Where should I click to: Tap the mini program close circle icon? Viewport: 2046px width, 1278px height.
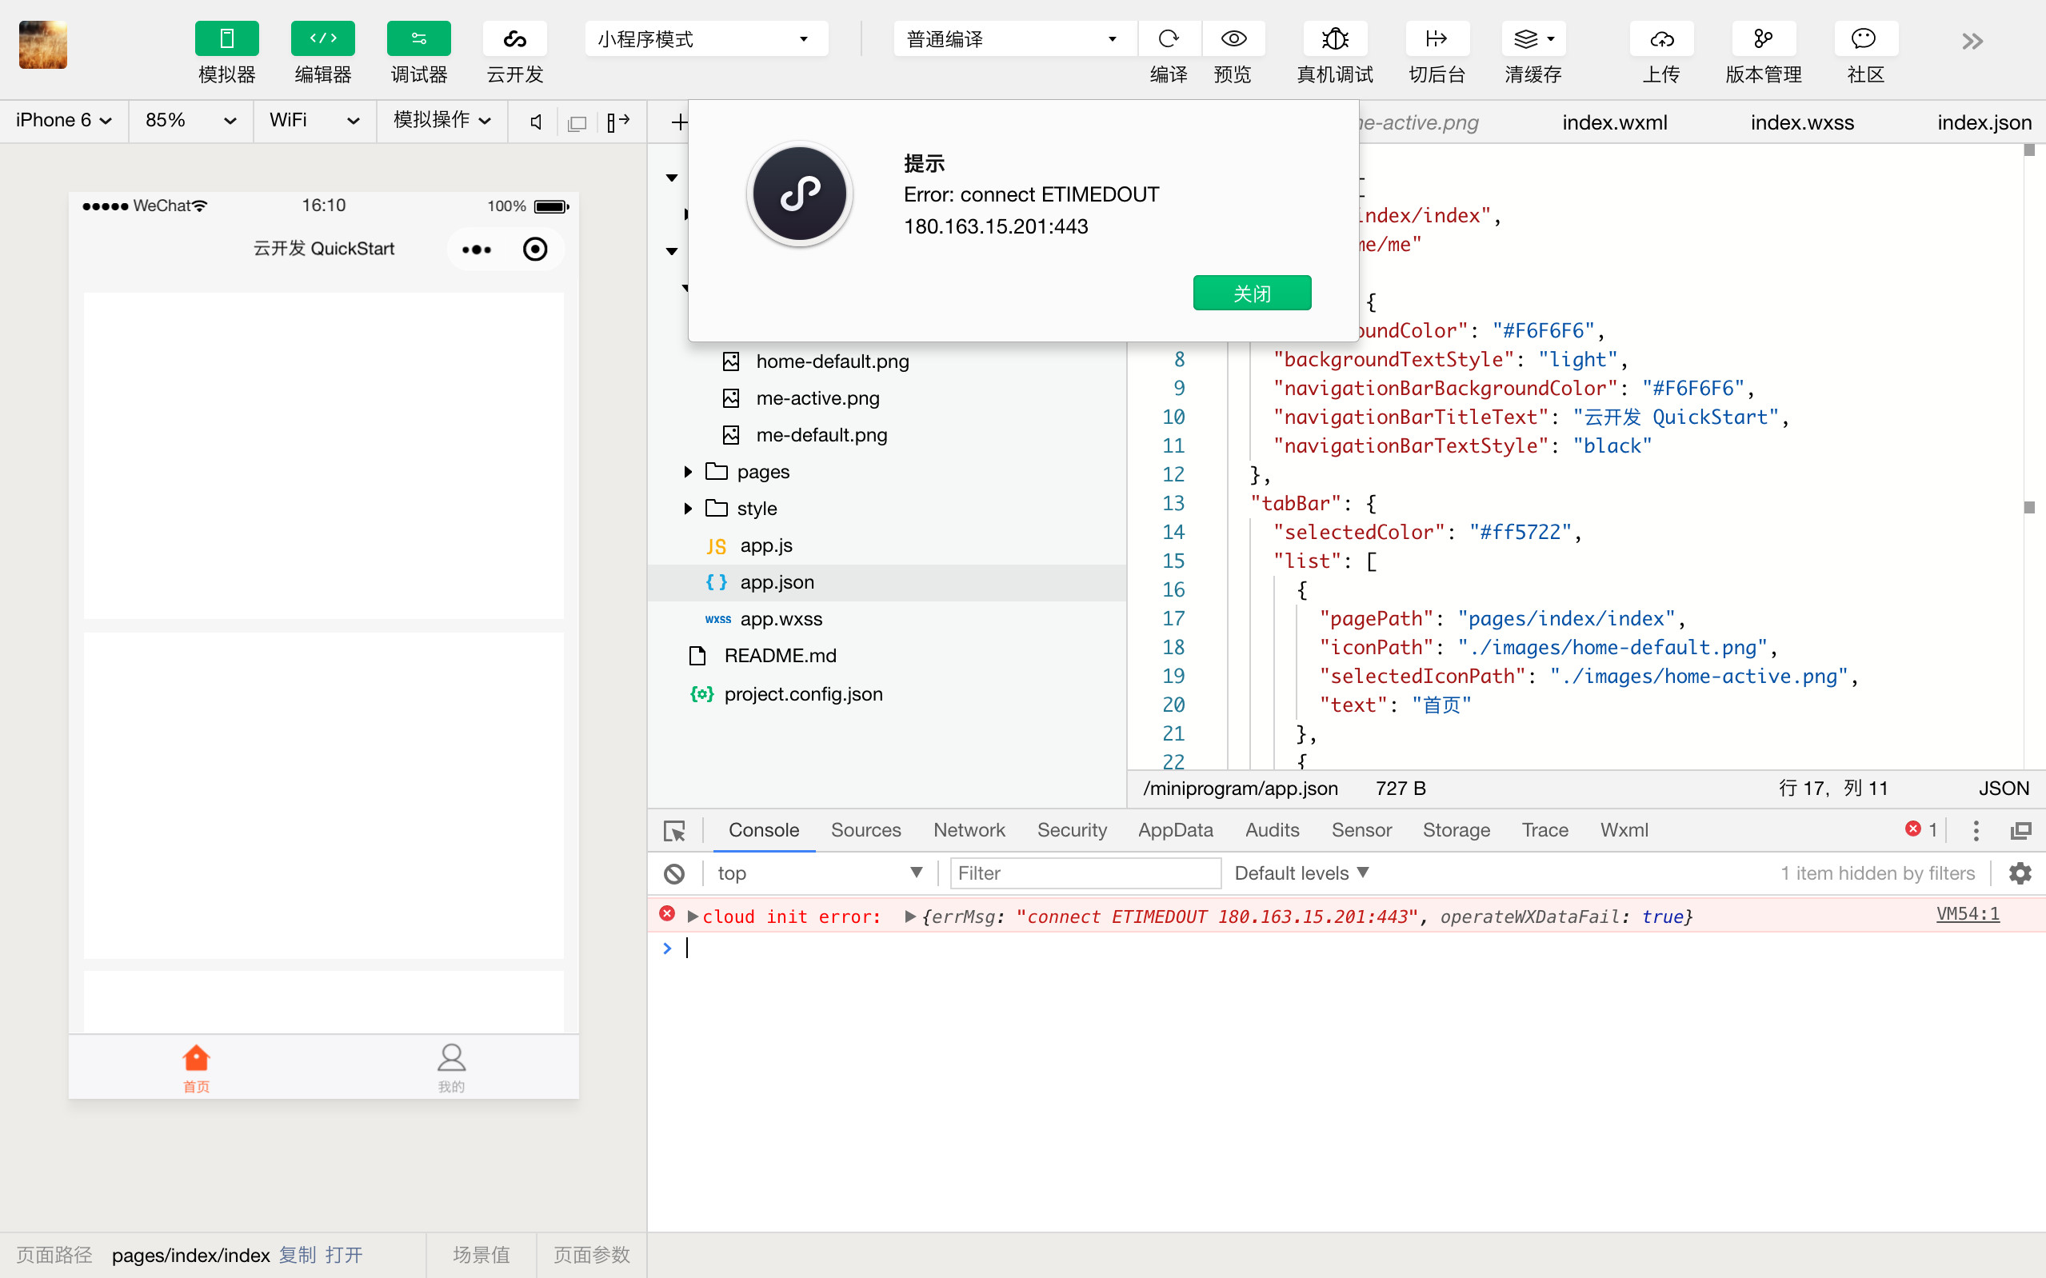(x=535, y=250)
